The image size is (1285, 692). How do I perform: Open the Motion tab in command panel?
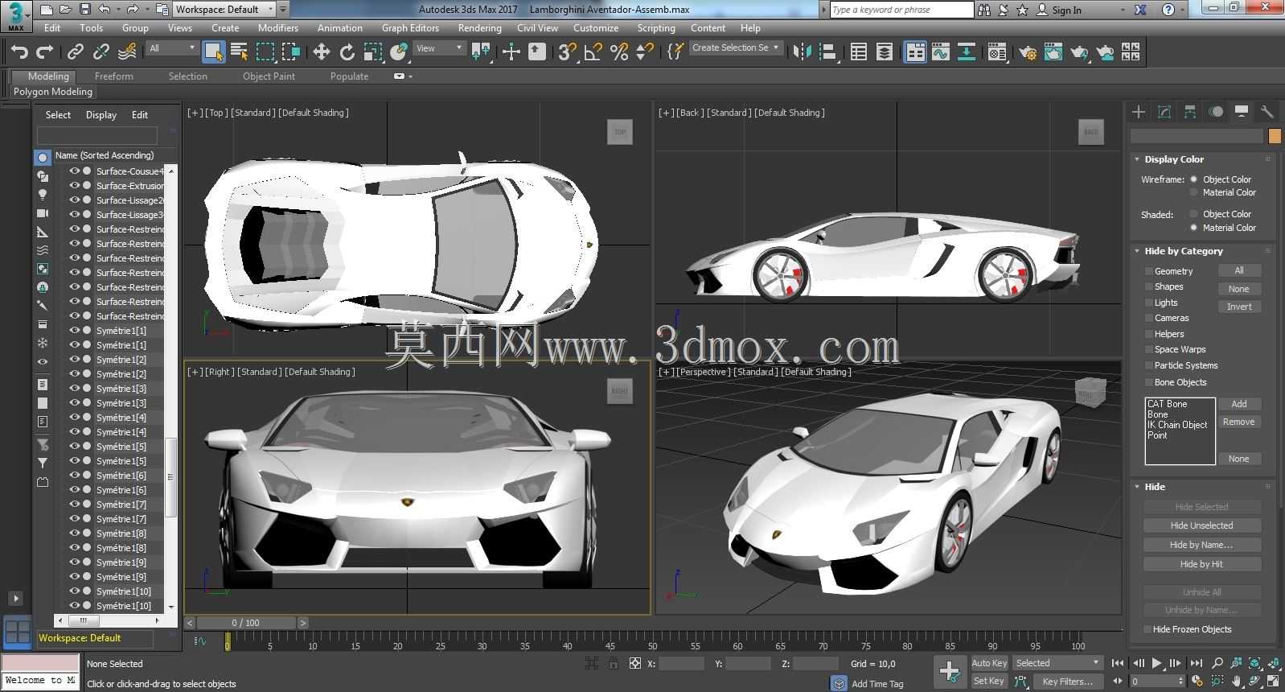tap(1216, 112)
